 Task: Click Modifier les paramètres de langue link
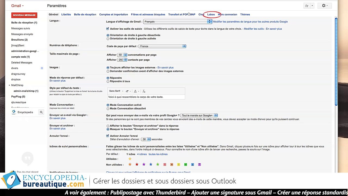click(x=250, y=22)
